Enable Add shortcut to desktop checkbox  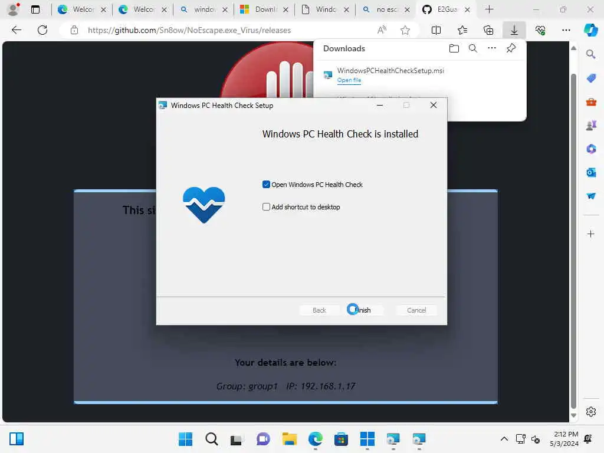tap(266, 207)
